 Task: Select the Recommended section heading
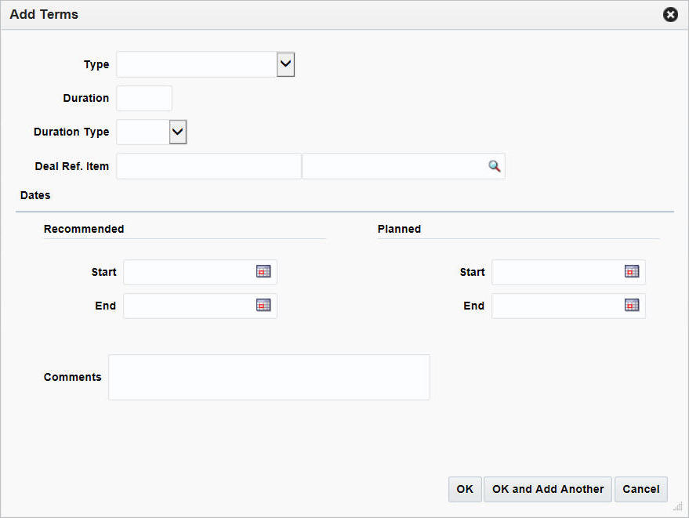click(83, 229)
